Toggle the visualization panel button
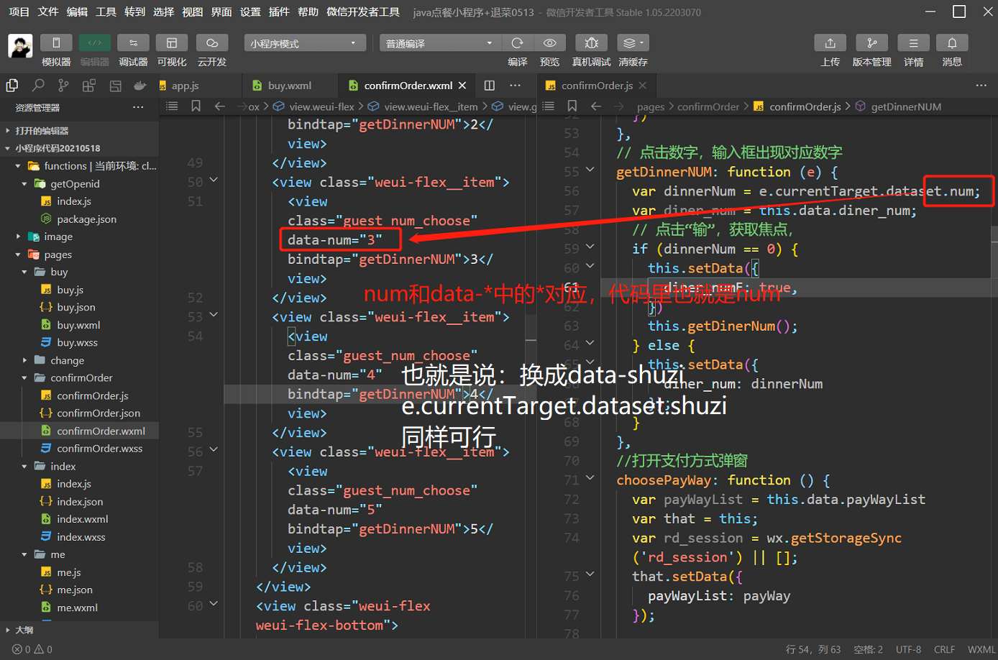 coord(172,43)
